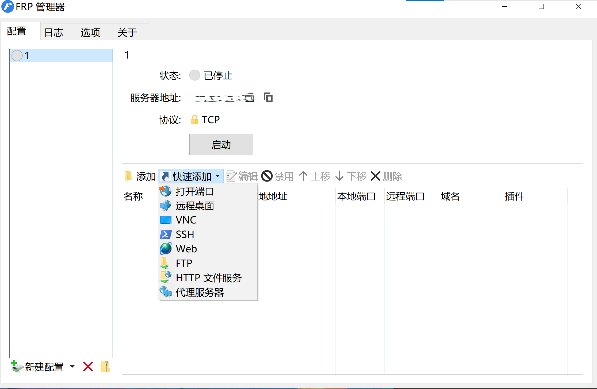Collapse the Quick add dropdown menu
The image size is (597, 389).
pos(218,176)
